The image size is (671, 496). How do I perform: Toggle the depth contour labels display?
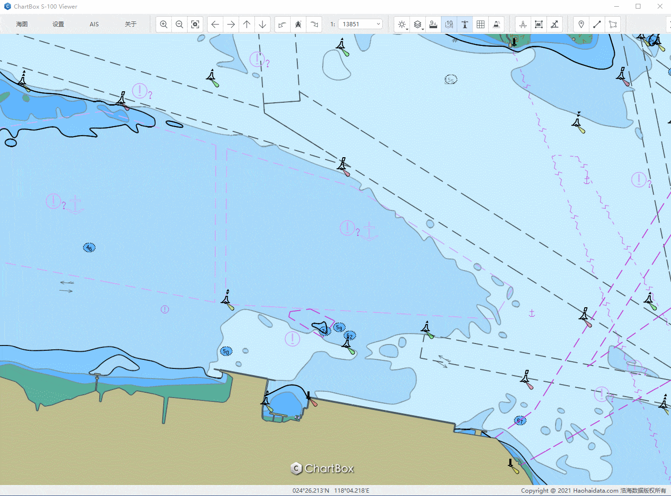point(449,24)
